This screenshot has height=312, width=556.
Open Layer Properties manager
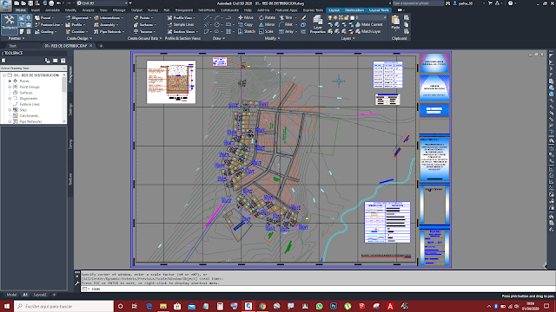tap(318, 24)
